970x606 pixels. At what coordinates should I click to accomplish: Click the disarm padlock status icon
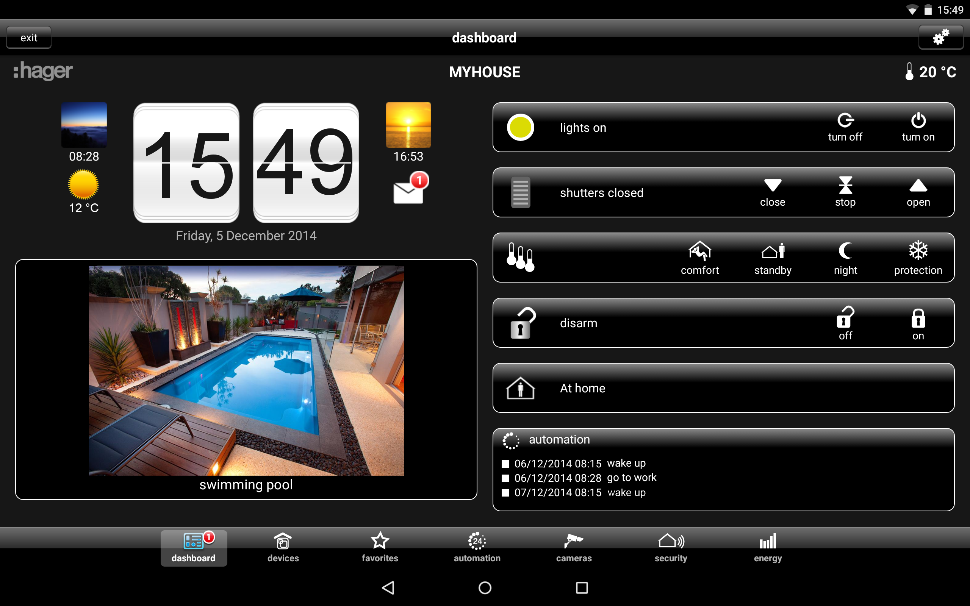click(522, 323)
